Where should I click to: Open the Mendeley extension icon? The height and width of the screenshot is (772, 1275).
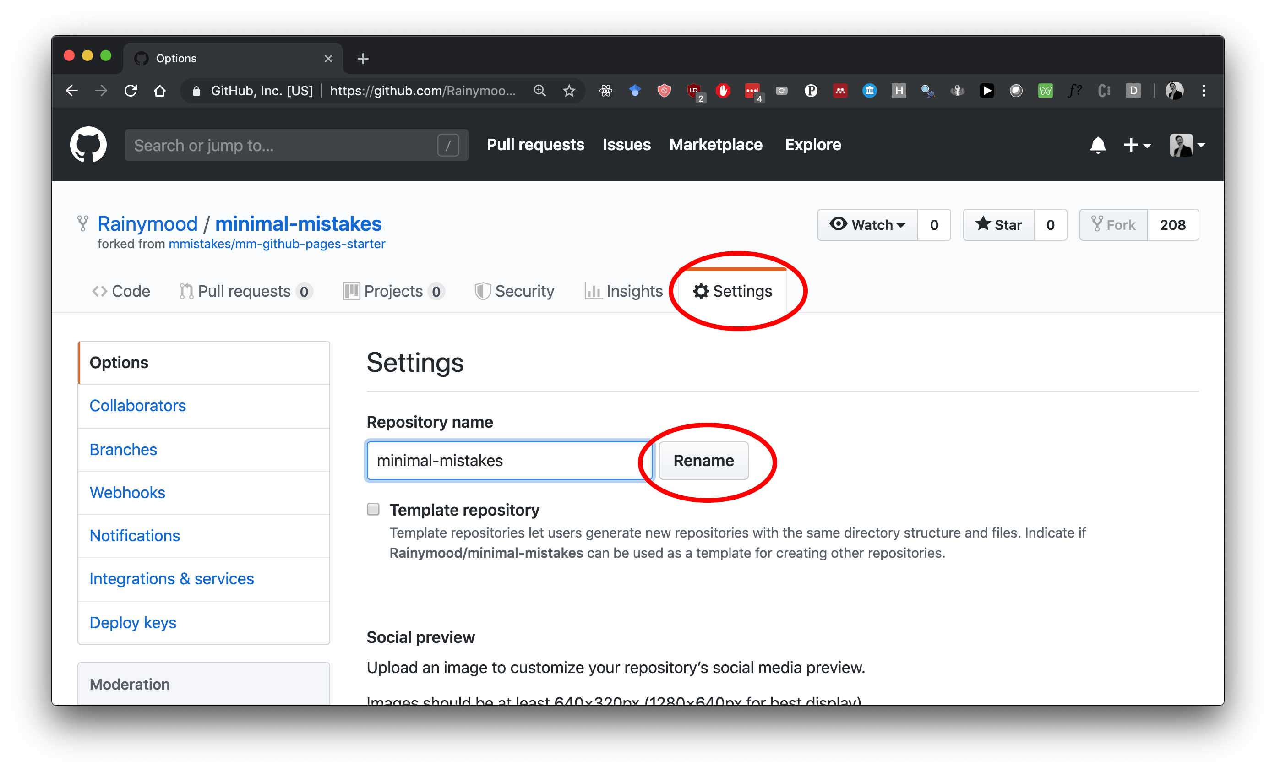(x=840, y=91)
